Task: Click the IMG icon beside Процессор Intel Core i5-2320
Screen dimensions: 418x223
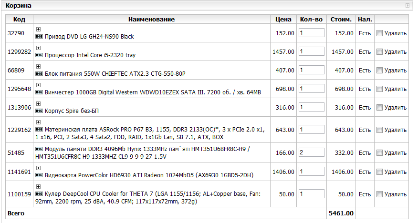Action: click(40, 55)
